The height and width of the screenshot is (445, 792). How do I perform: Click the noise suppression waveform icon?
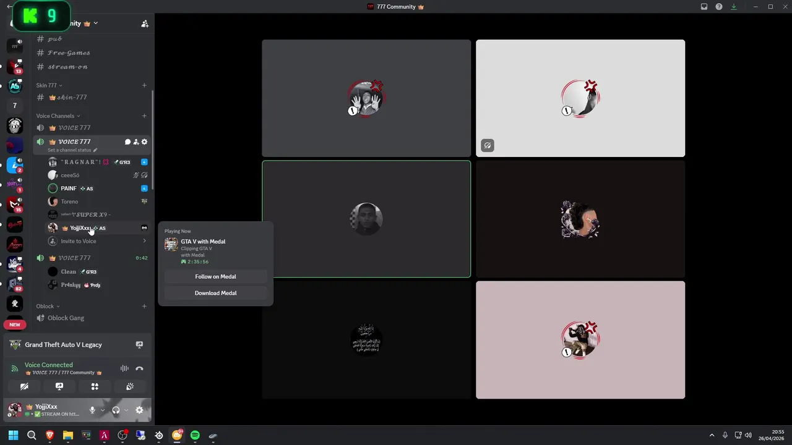coord(124,368)
